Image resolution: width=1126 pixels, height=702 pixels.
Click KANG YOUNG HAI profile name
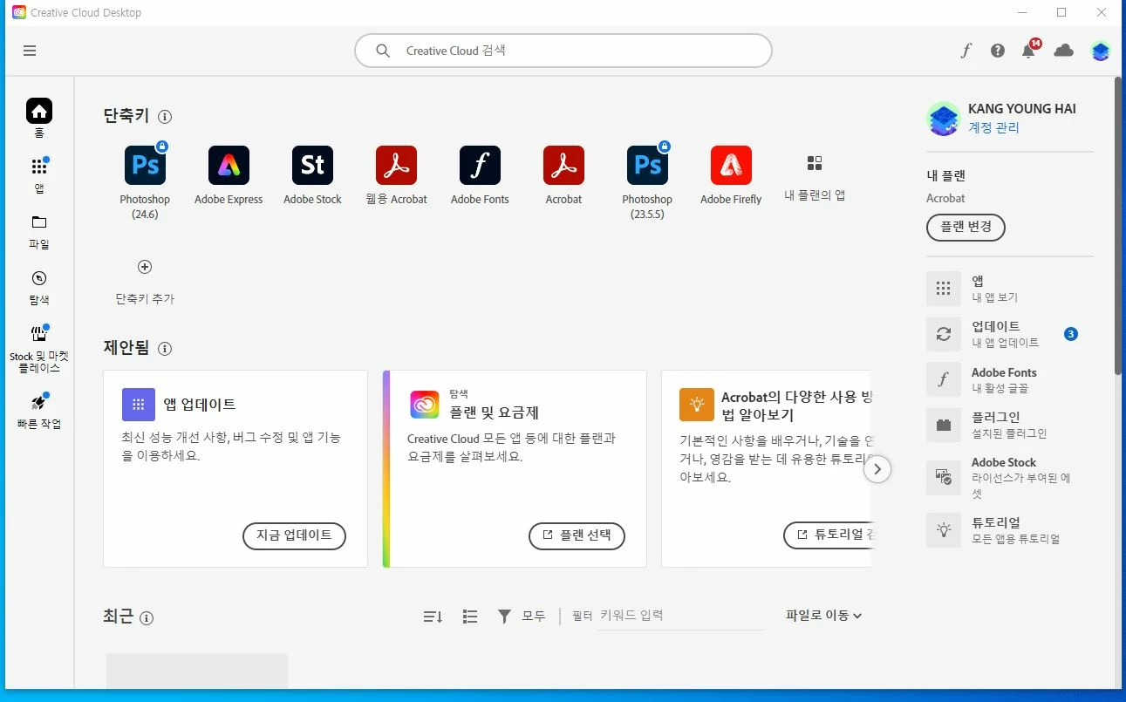point(1021,109)
